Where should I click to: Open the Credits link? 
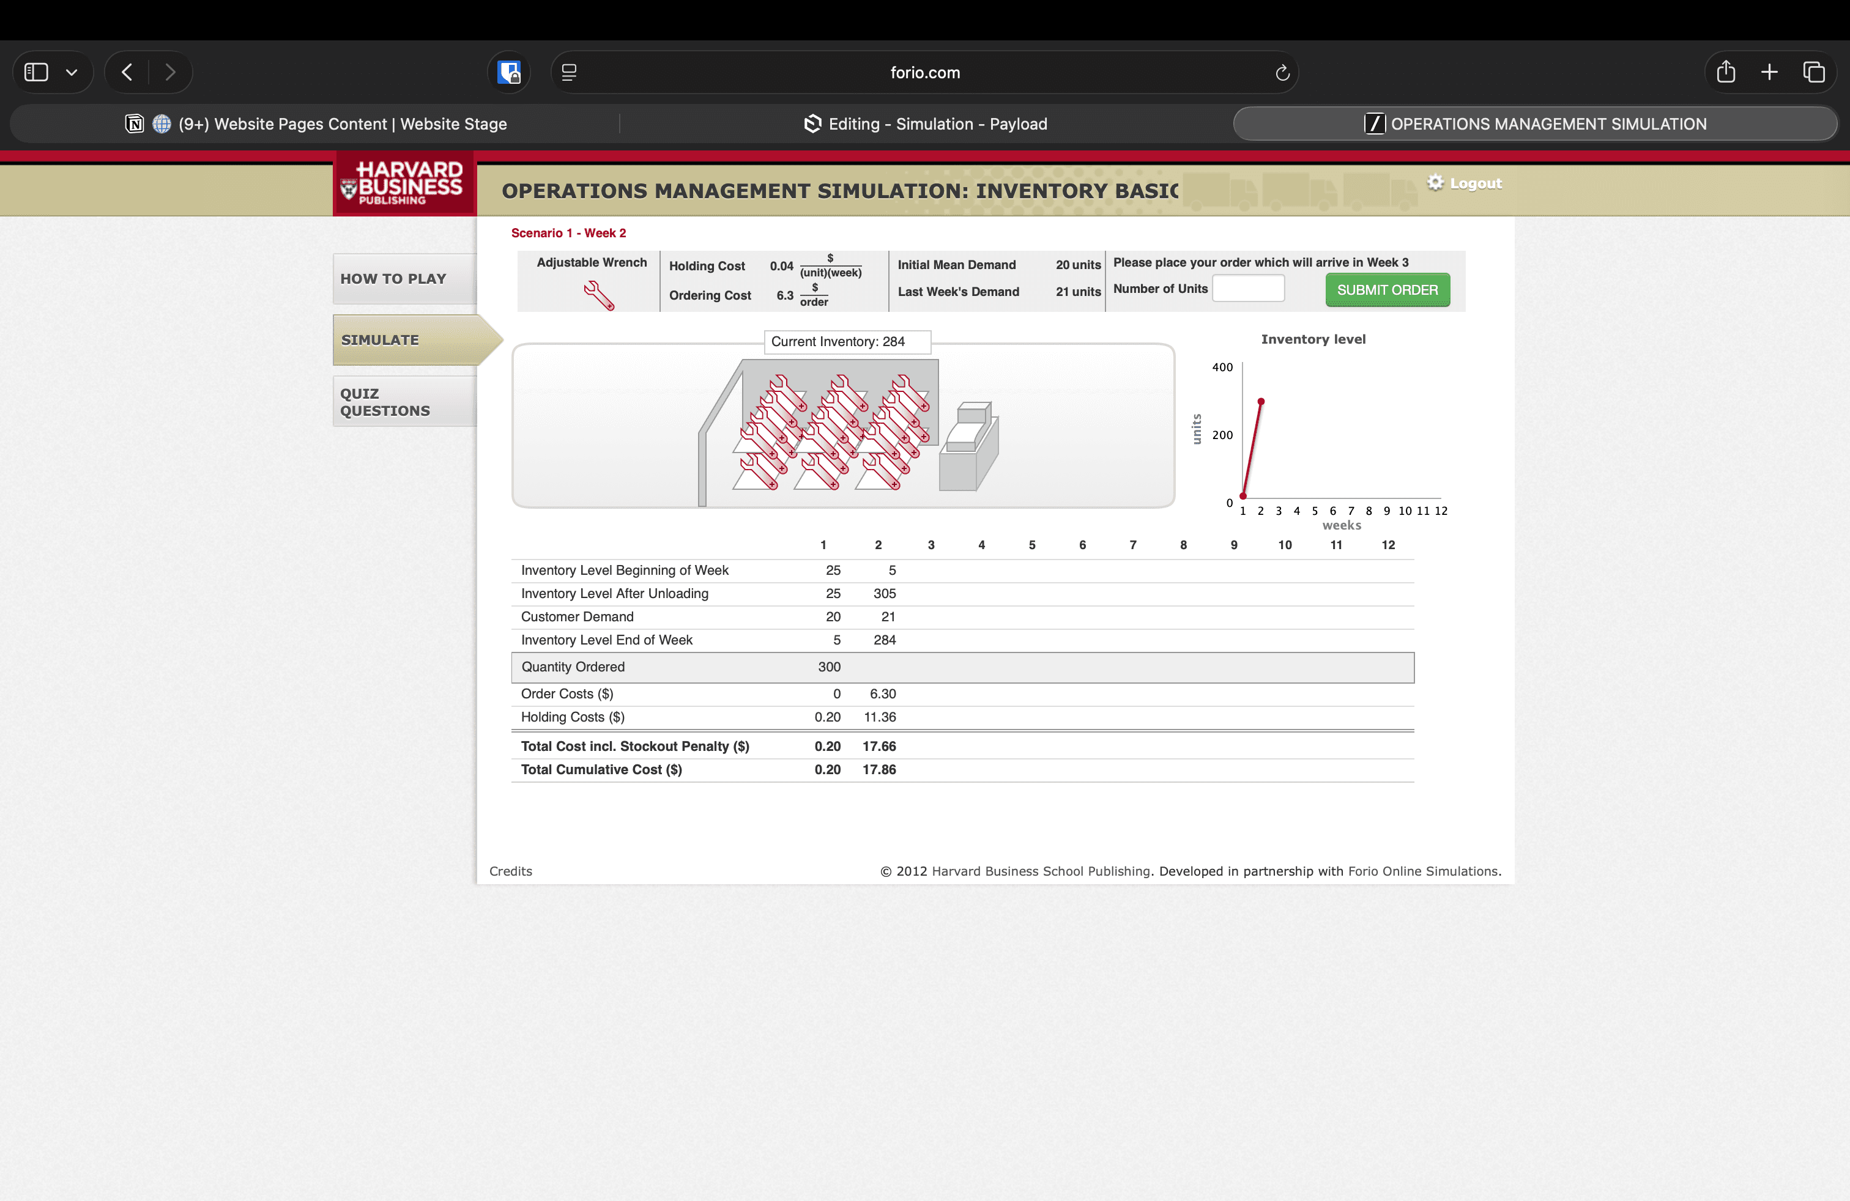511,871
